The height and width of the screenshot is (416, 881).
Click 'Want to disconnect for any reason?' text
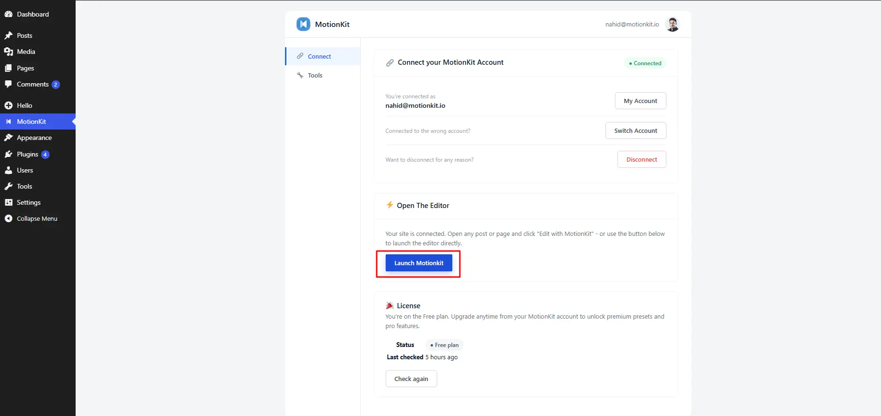[x=430, y=160]
